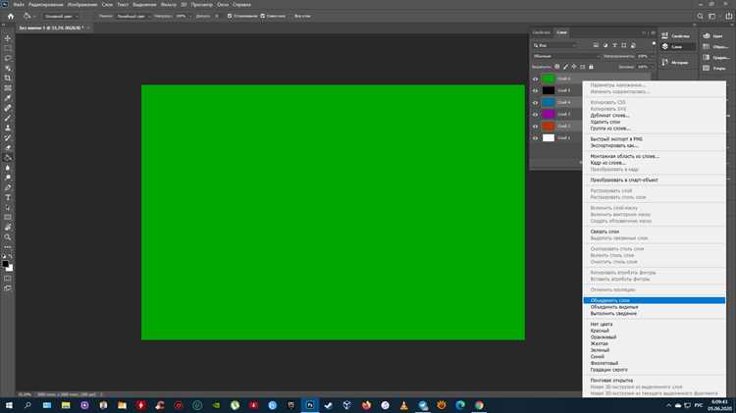The width and height of the screenshot is (736, 413).
Task: Select the Horizontal Type tool
Action: (8, 197)
